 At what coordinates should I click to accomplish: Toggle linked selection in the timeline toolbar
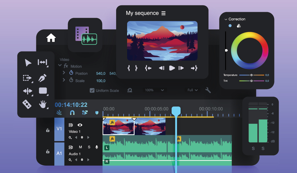click(x=59, y=112)
